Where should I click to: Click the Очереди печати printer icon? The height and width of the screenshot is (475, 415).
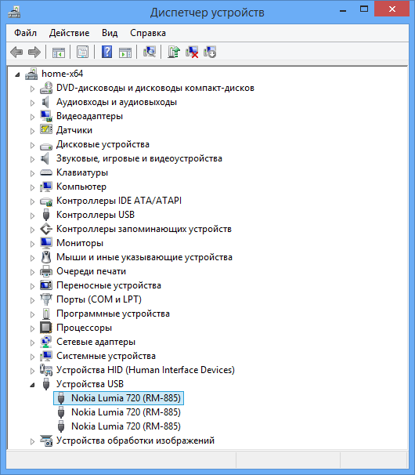[x=46, y=271]
